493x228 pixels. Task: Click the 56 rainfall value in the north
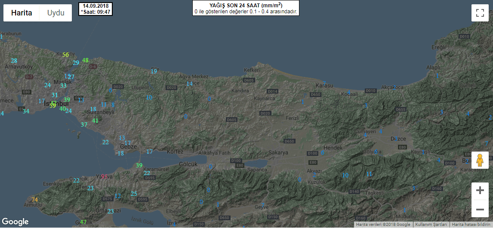[65, 55]
